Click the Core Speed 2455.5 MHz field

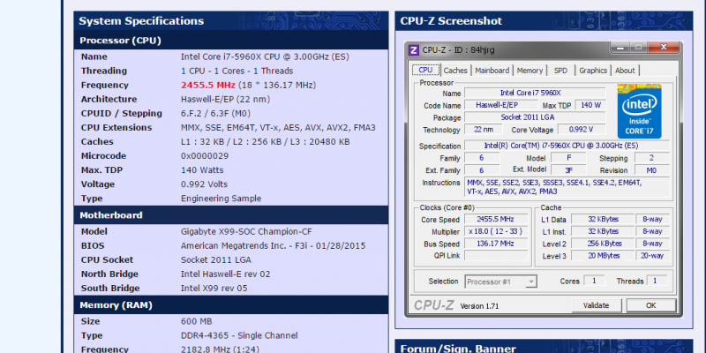[496, 219]
